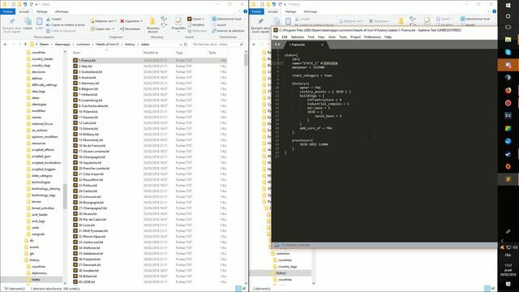
Task: Select the 5-Germany.txt file
Action: [149, 83]
